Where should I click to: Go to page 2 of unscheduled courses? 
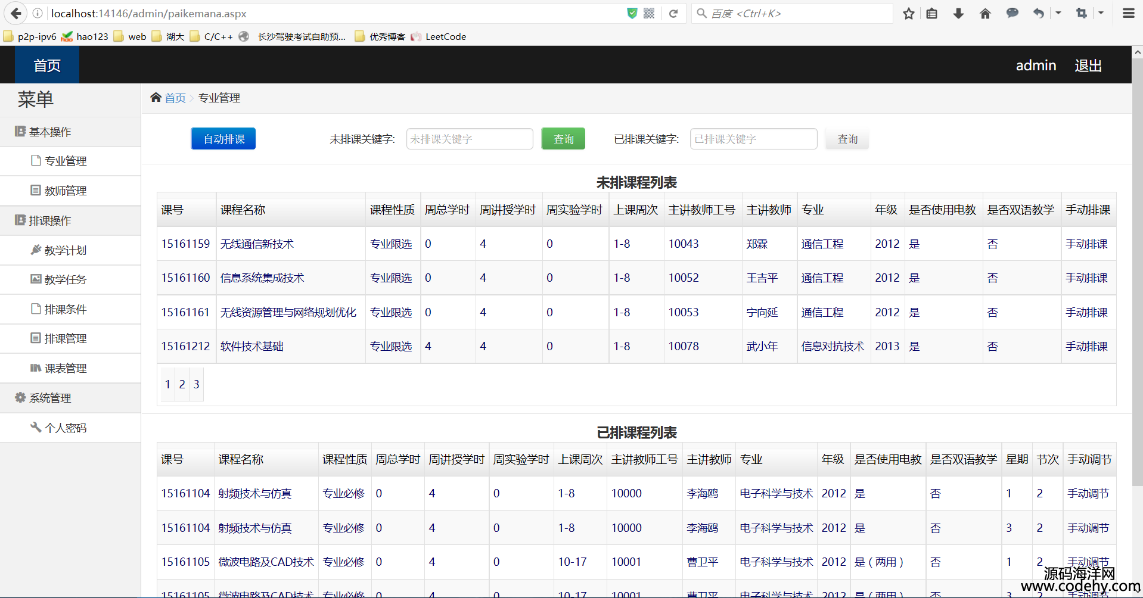(182, 385)
